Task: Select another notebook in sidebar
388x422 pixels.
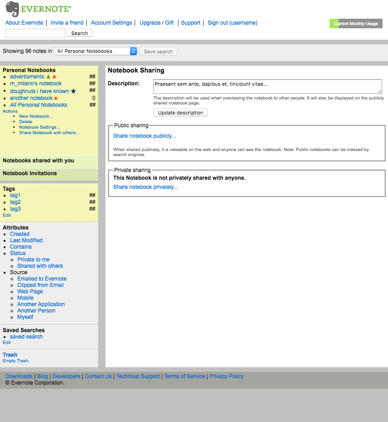Action: point(31,98)
